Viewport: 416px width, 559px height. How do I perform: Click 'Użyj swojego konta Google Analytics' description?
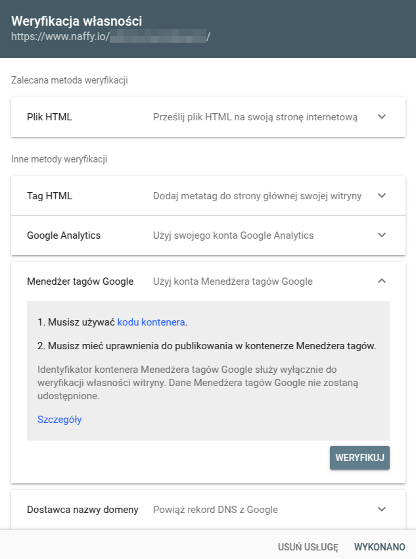coord(233,235)
